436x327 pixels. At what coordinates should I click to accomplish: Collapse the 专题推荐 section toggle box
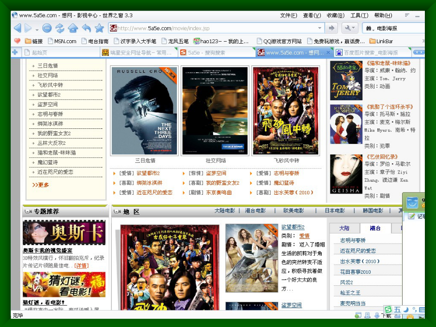(x=28, y=212)
